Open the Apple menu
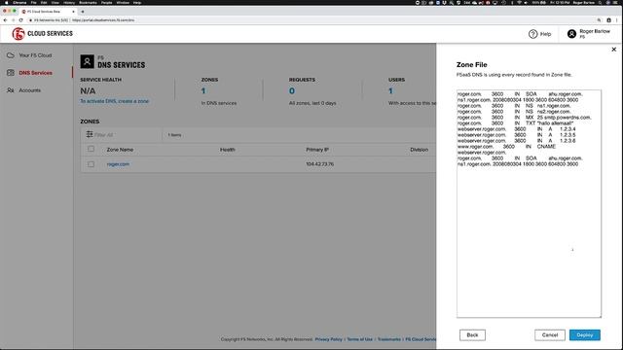This screenshot has height=350, width=623. tap(6, 2)
